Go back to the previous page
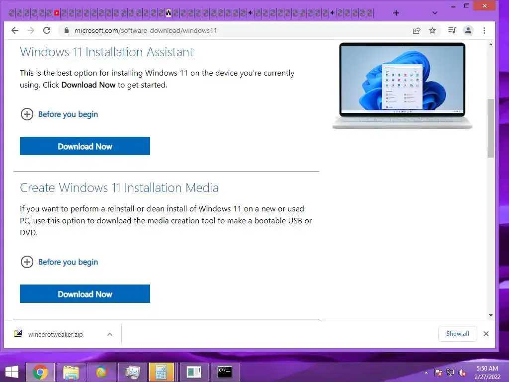 point(15,30)
